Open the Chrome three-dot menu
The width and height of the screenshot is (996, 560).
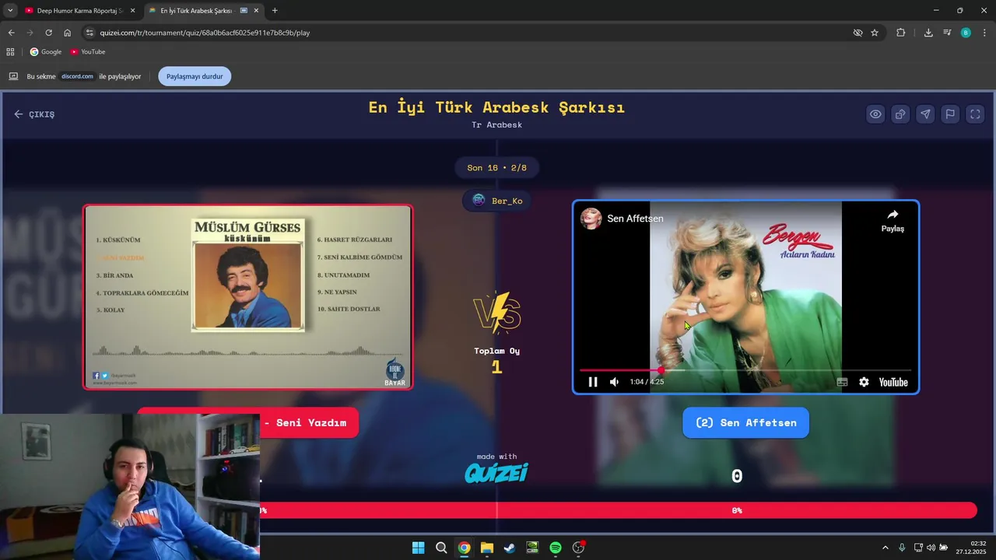[984, 33]
